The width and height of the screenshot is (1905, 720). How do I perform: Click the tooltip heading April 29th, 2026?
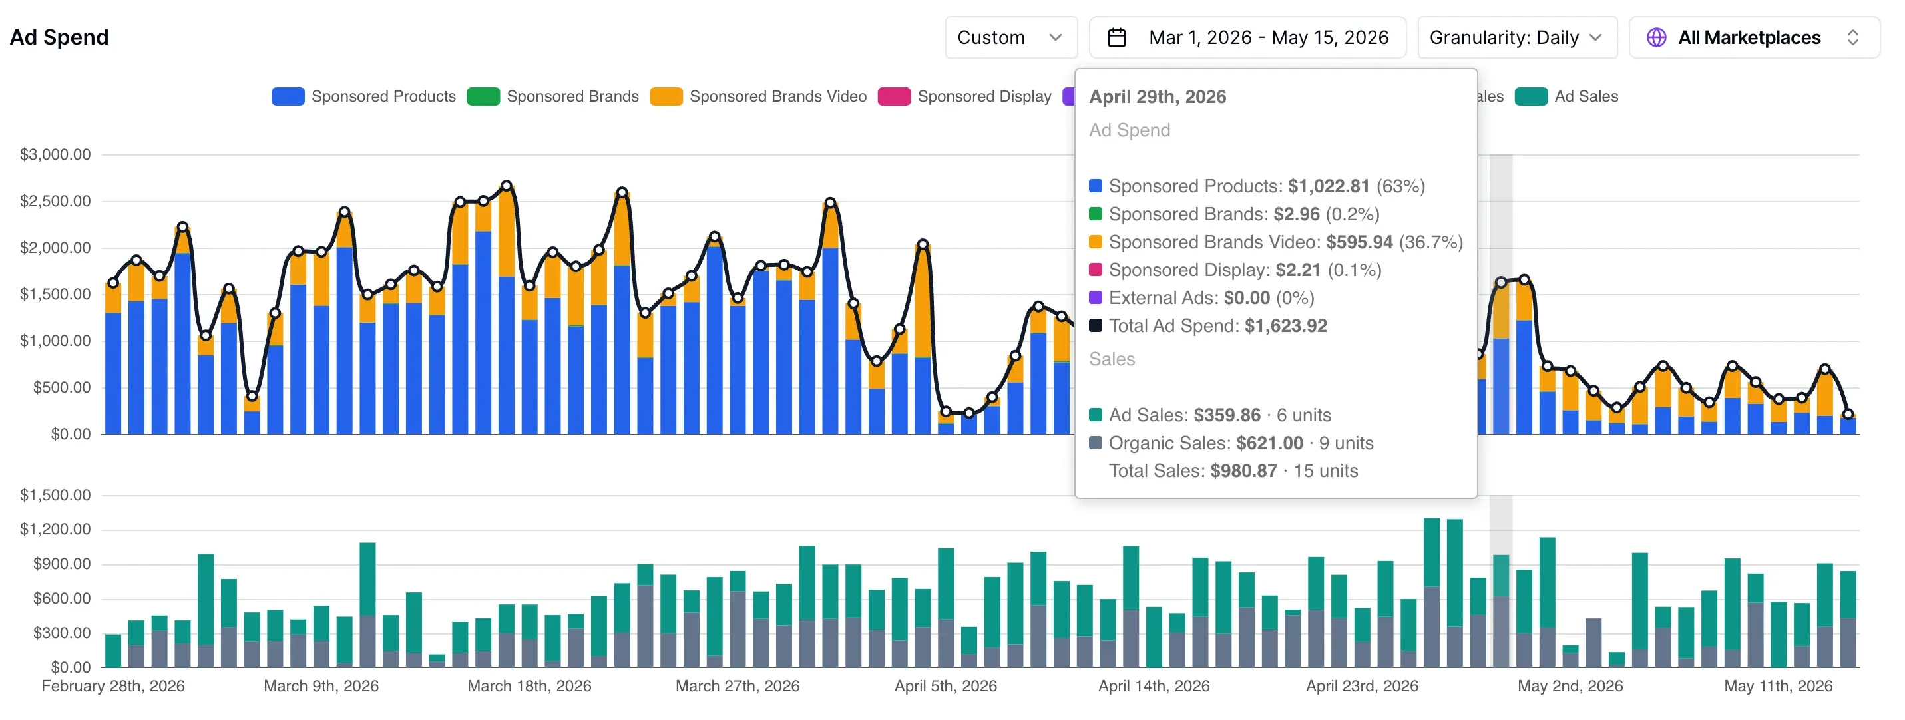coord(1158,97)
